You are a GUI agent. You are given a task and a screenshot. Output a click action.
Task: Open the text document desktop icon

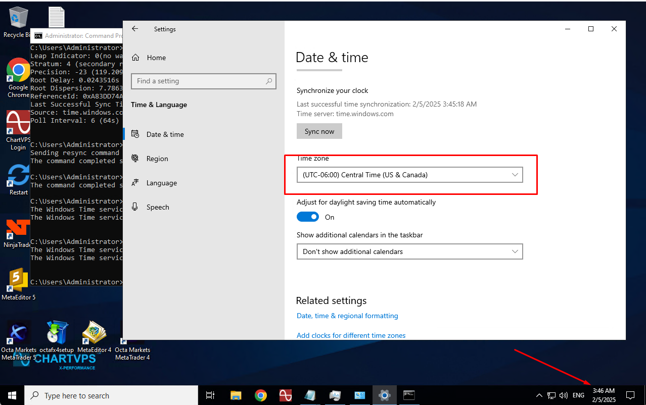point(56,17)
